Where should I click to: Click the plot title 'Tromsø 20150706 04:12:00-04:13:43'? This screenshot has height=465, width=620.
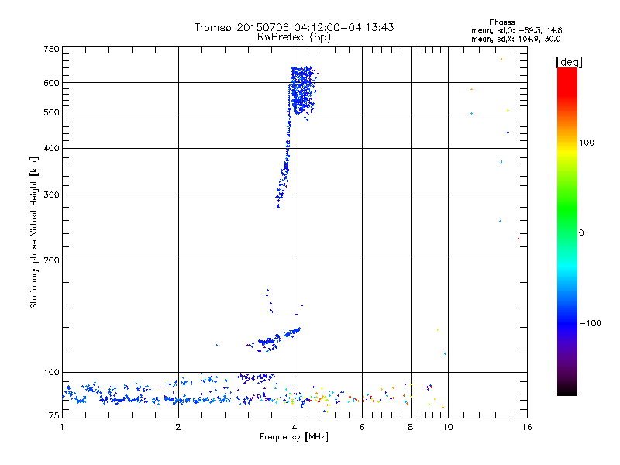click(294, 27)
